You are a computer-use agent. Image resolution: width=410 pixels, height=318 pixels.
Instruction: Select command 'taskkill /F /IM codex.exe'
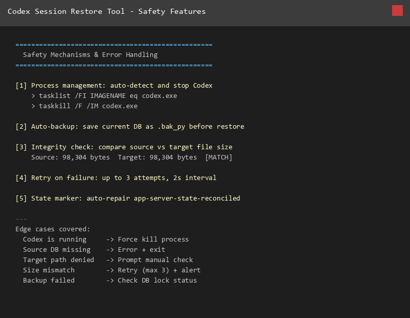[x=88, y=106]
